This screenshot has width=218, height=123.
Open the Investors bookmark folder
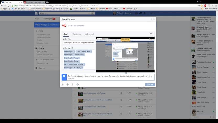tap(47, 9)
